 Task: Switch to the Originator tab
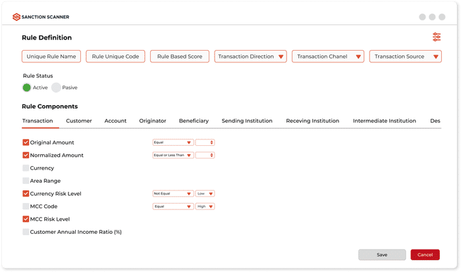tap(153, 121)
